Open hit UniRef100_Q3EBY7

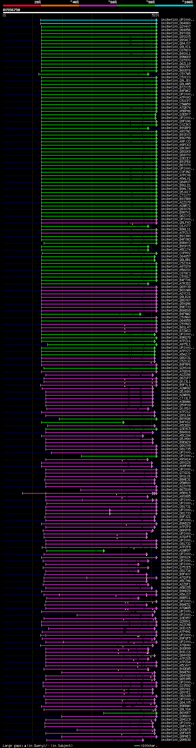176,114
